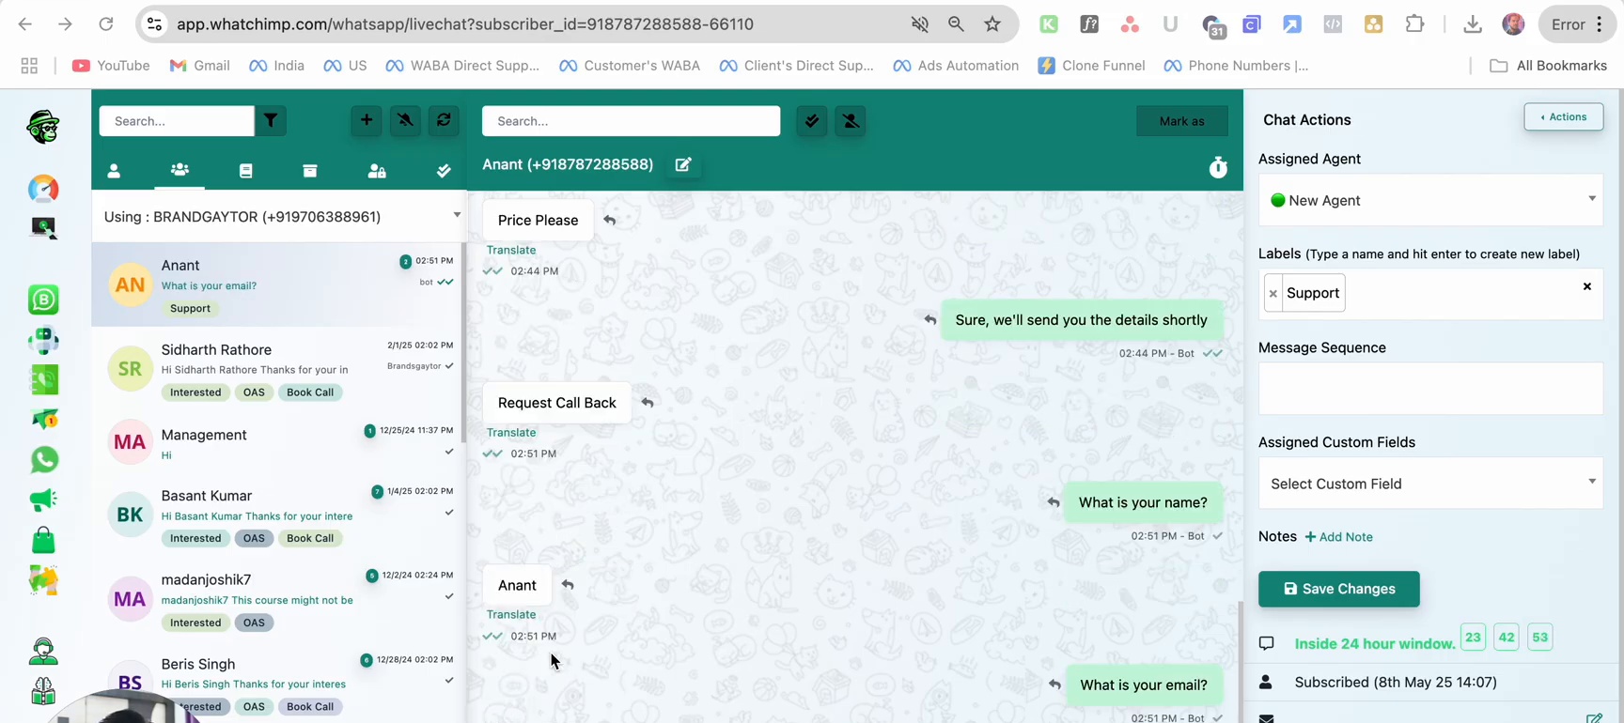
Task: Click the Add Note link
Action: pyautogui.click(x=1338, y=537)
